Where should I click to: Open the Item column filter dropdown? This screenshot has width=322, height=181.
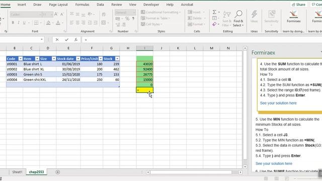click(37, 59)
